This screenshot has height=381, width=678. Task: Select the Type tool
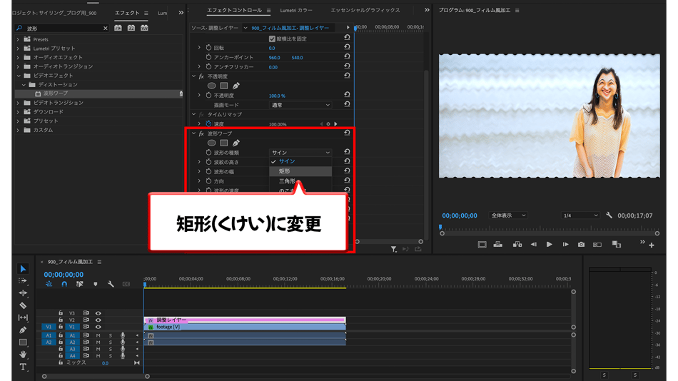[23, 367]
